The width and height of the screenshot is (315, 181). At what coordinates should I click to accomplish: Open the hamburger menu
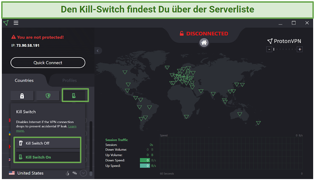16,23
